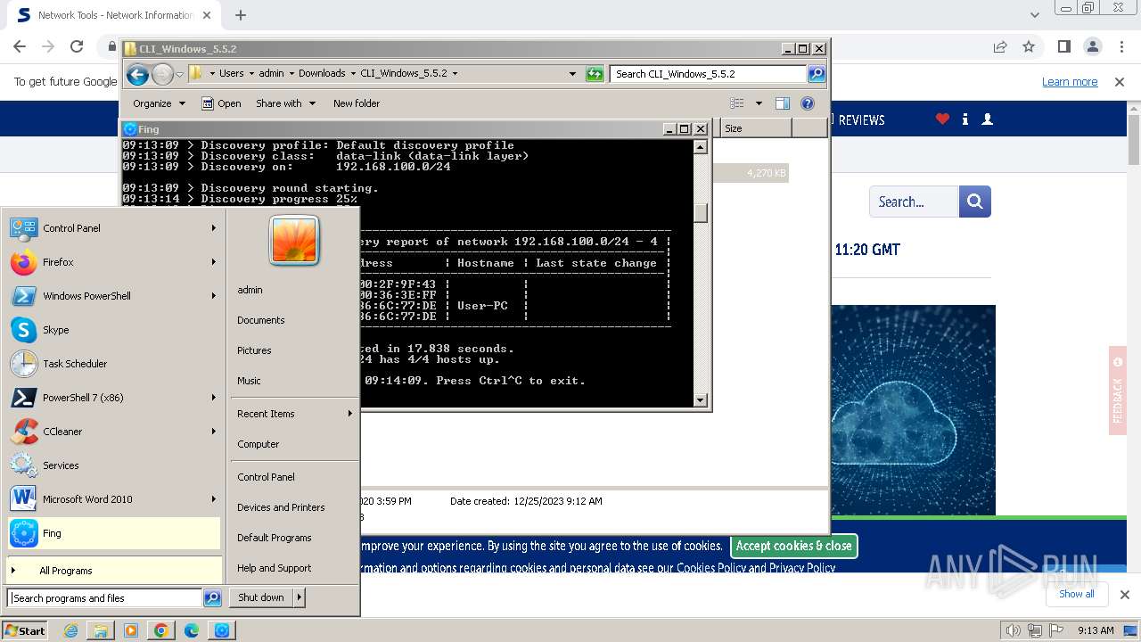Click Fing console scrollbar down arrow
The height and width of the screenshot is (642, 1141).
point(701,400)
